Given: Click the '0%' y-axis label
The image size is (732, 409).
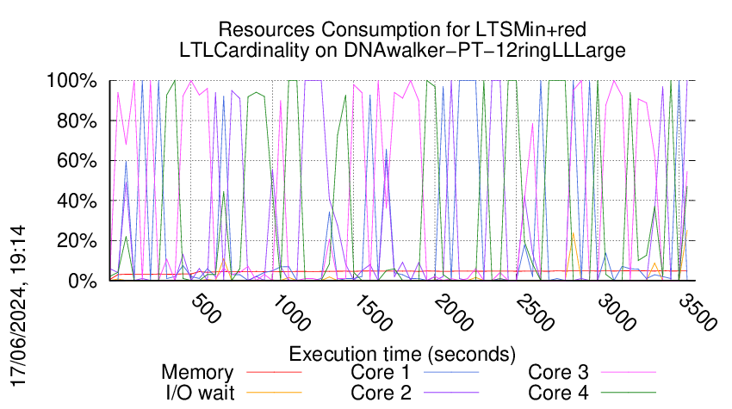Looking at the screenshot, I should [83, 281].
